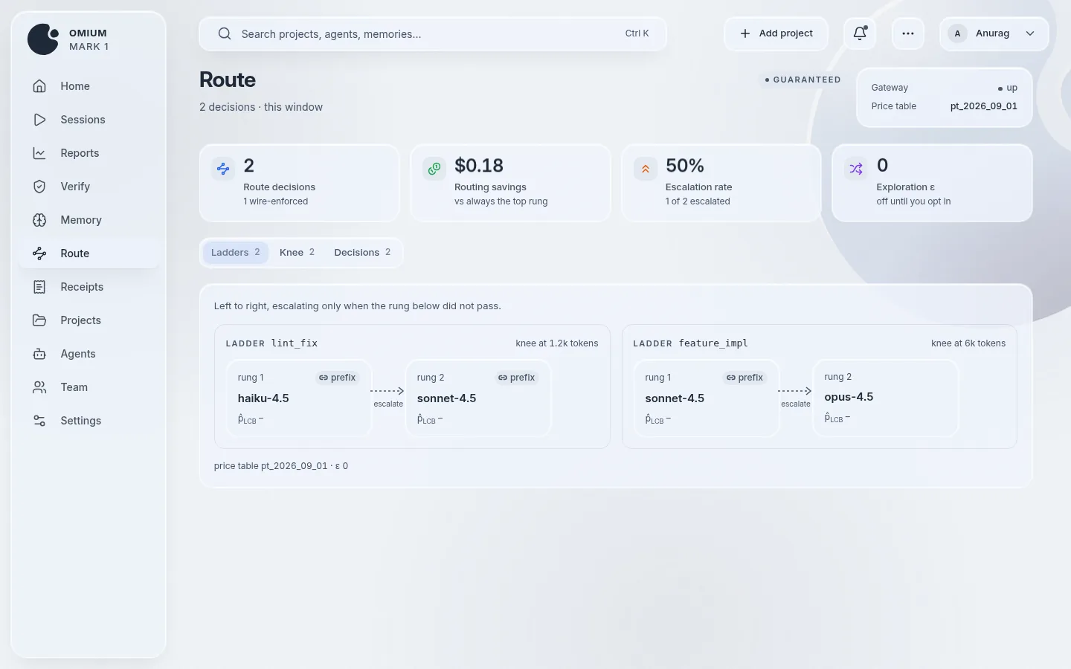Open Projects via its folder icon
The width and height of the screenshot is (1071, 669).
click(39, 320)
